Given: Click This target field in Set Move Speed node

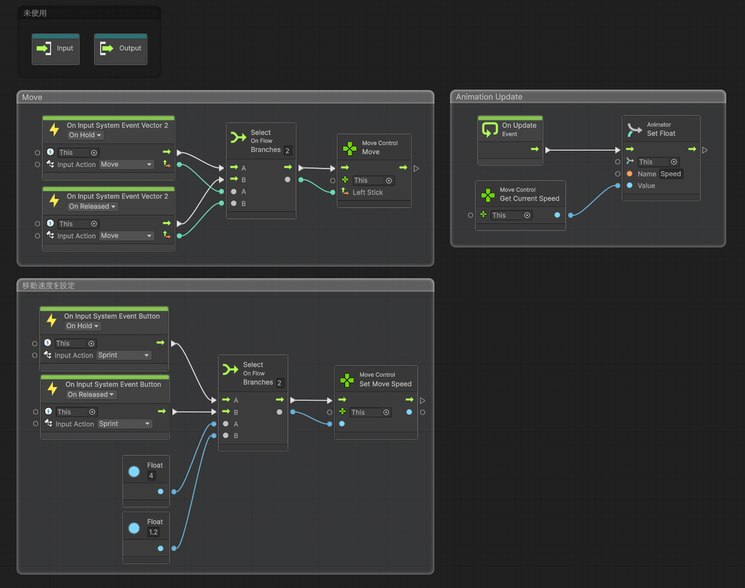Looking at the screenshot, I should 371,412.
